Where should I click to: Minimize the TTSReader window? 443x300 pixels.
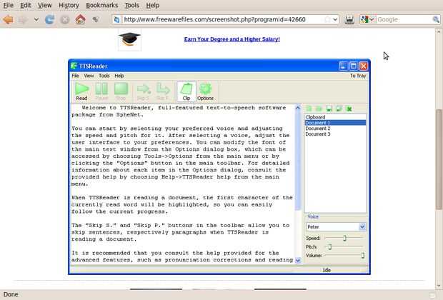tap(343, 66)
